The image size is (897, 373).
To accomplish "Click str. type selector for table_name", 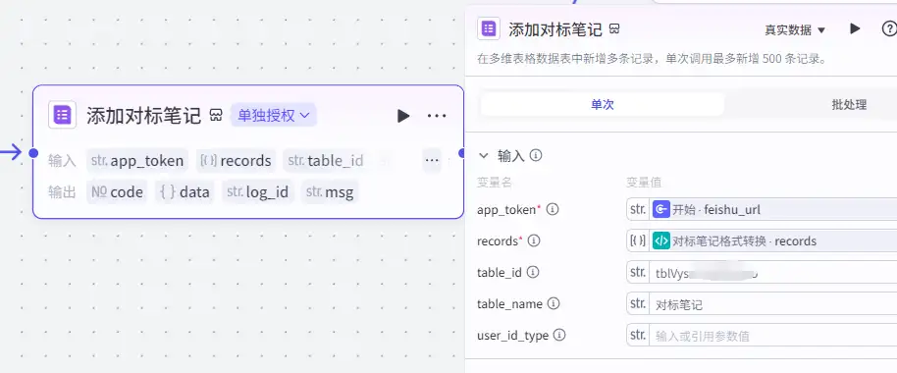I will point(638,303).
